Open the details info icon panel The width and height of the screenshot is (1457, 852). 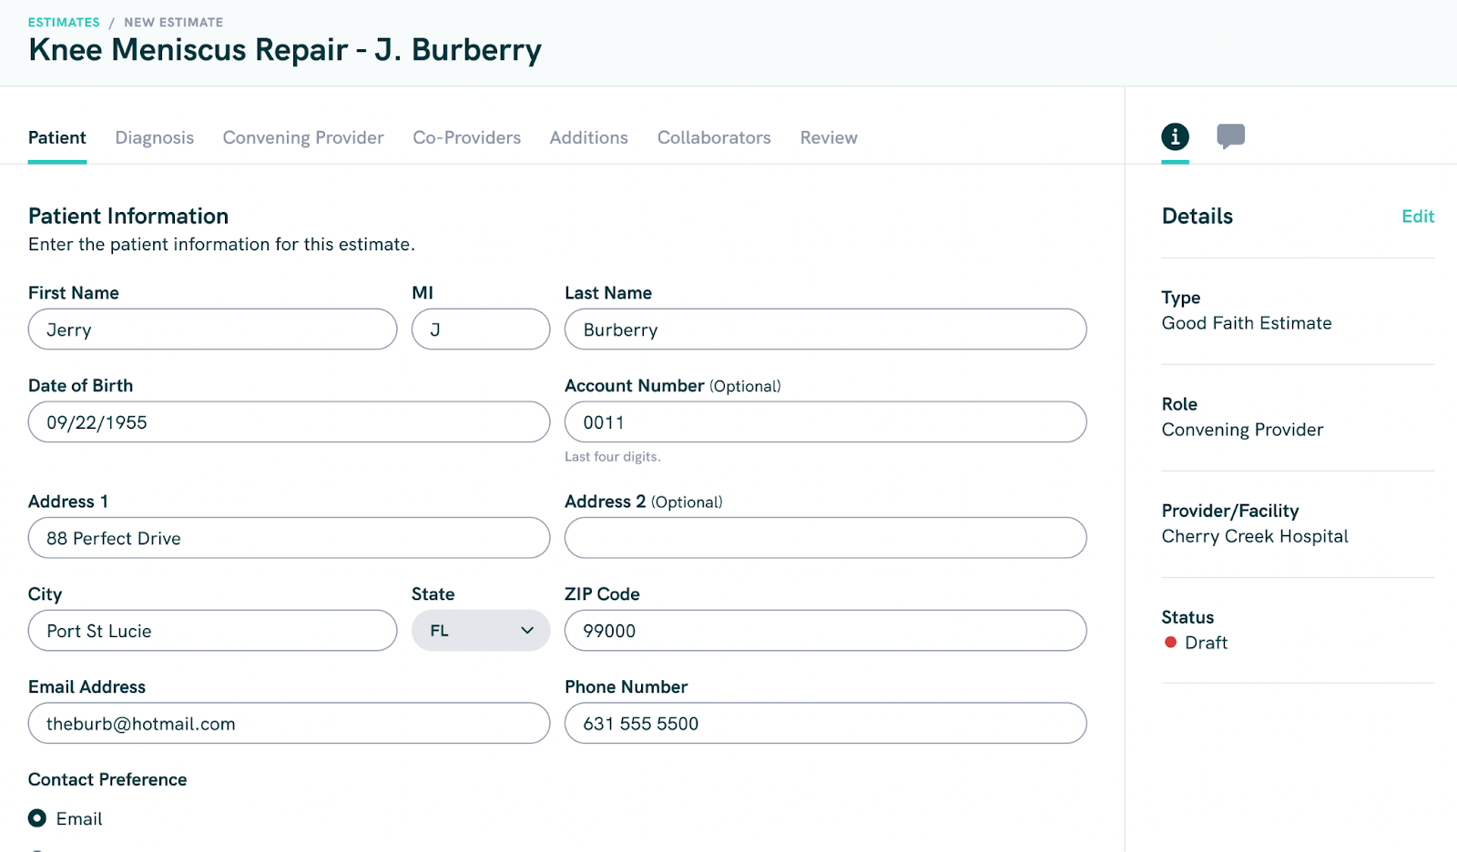pos(1175,137)
